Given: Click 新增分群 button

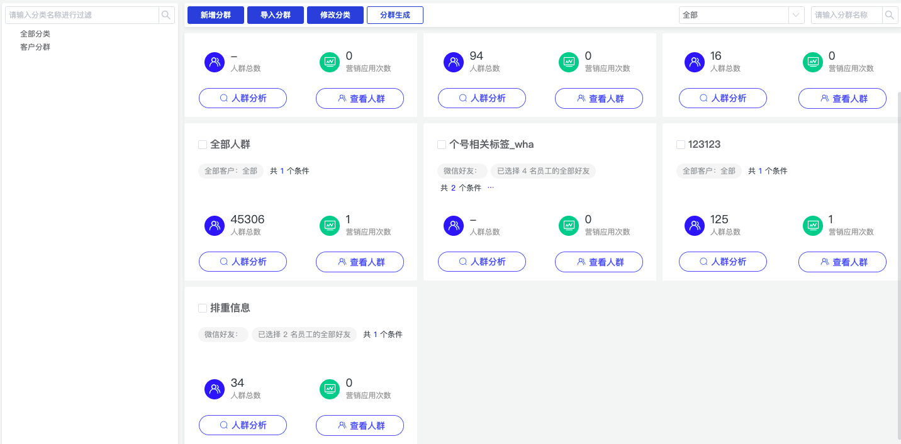Looking at the screenshot, I should (x=216, y=15).
